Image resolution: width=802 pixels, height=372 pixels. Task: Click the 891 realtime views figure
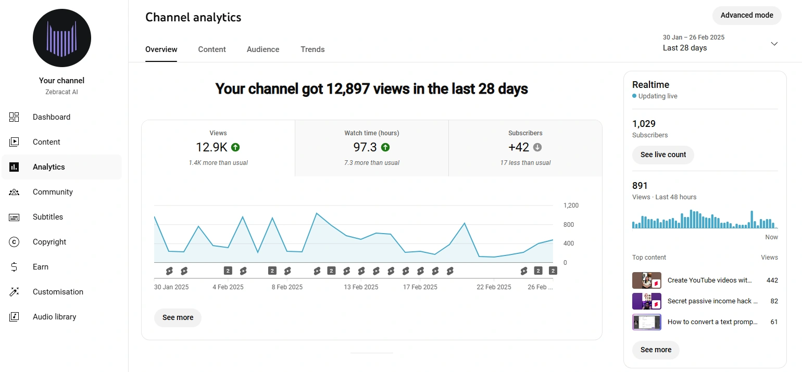point(640,186)
